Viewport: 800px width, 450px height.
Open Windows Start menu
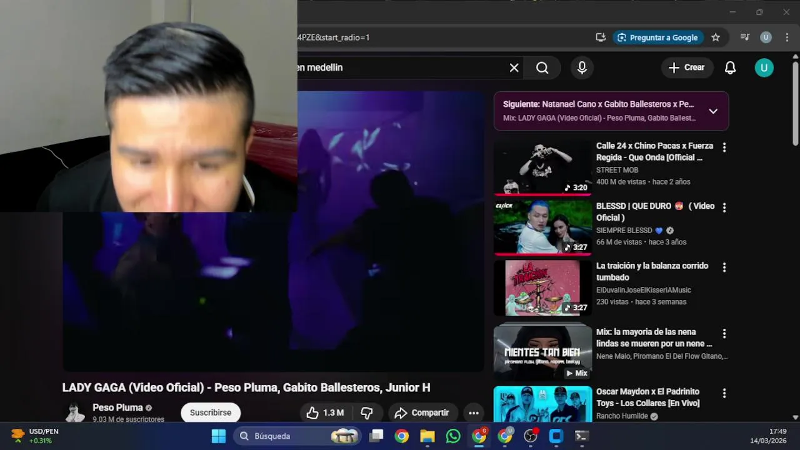tap(219, 436)
